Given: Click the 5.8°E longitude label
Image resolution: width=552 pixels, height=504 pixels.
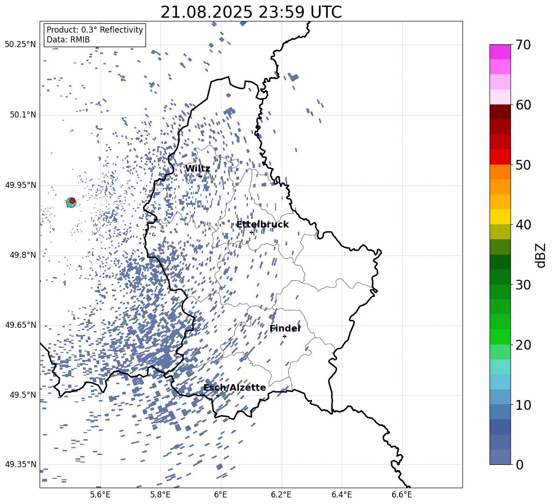Looking at the screenshot, I should 160,495.
